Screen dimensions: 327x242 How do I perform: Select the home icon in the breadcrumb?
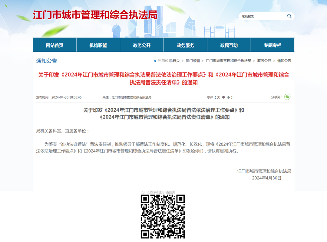(154, 60)
